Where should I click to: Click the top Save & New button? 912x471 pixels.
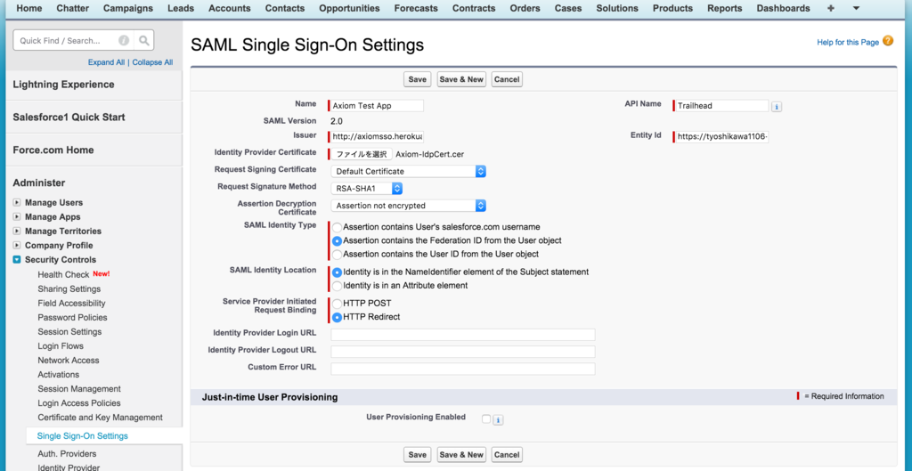click(461, 79)
